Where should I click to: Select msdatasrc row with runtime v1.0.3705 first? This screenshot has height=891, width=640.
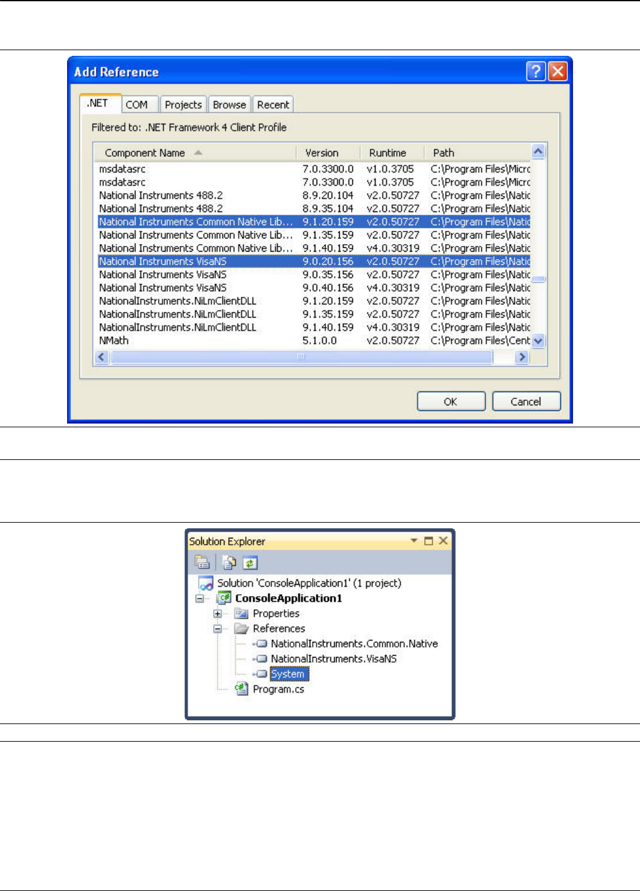[314, 169]
